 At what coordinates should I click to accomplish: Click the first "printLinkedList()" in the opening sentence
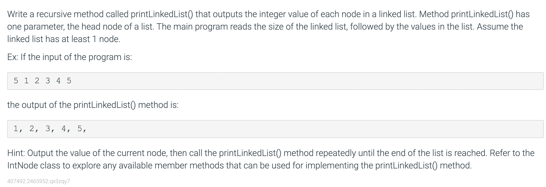pos(162,14)
